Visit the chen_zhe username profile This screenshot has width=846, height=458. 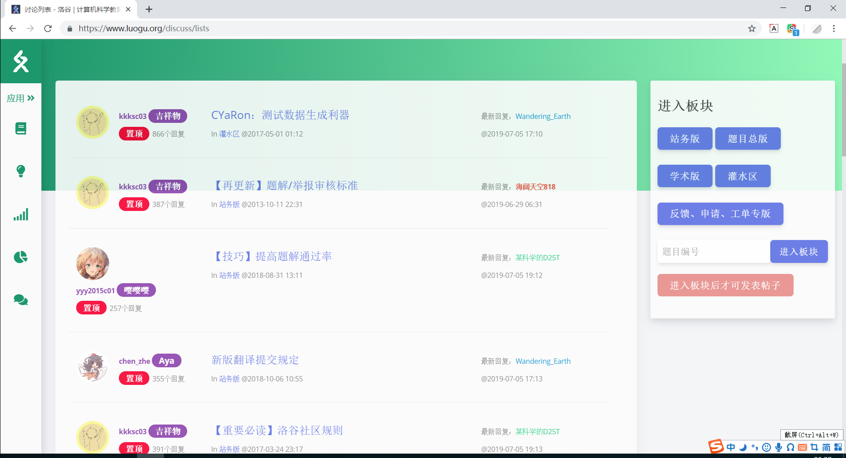pyautogui.click(x=134, y=361)
